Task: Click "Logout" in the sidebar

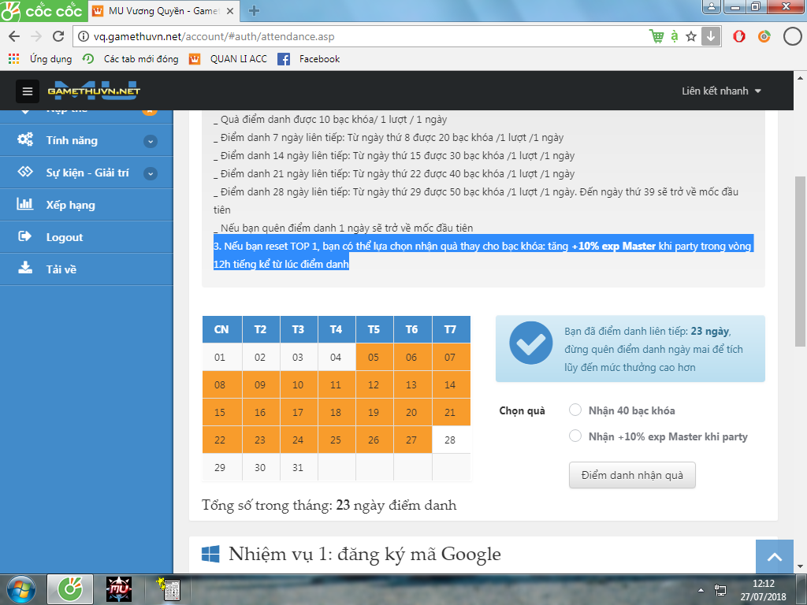Action: coord(64,237)
